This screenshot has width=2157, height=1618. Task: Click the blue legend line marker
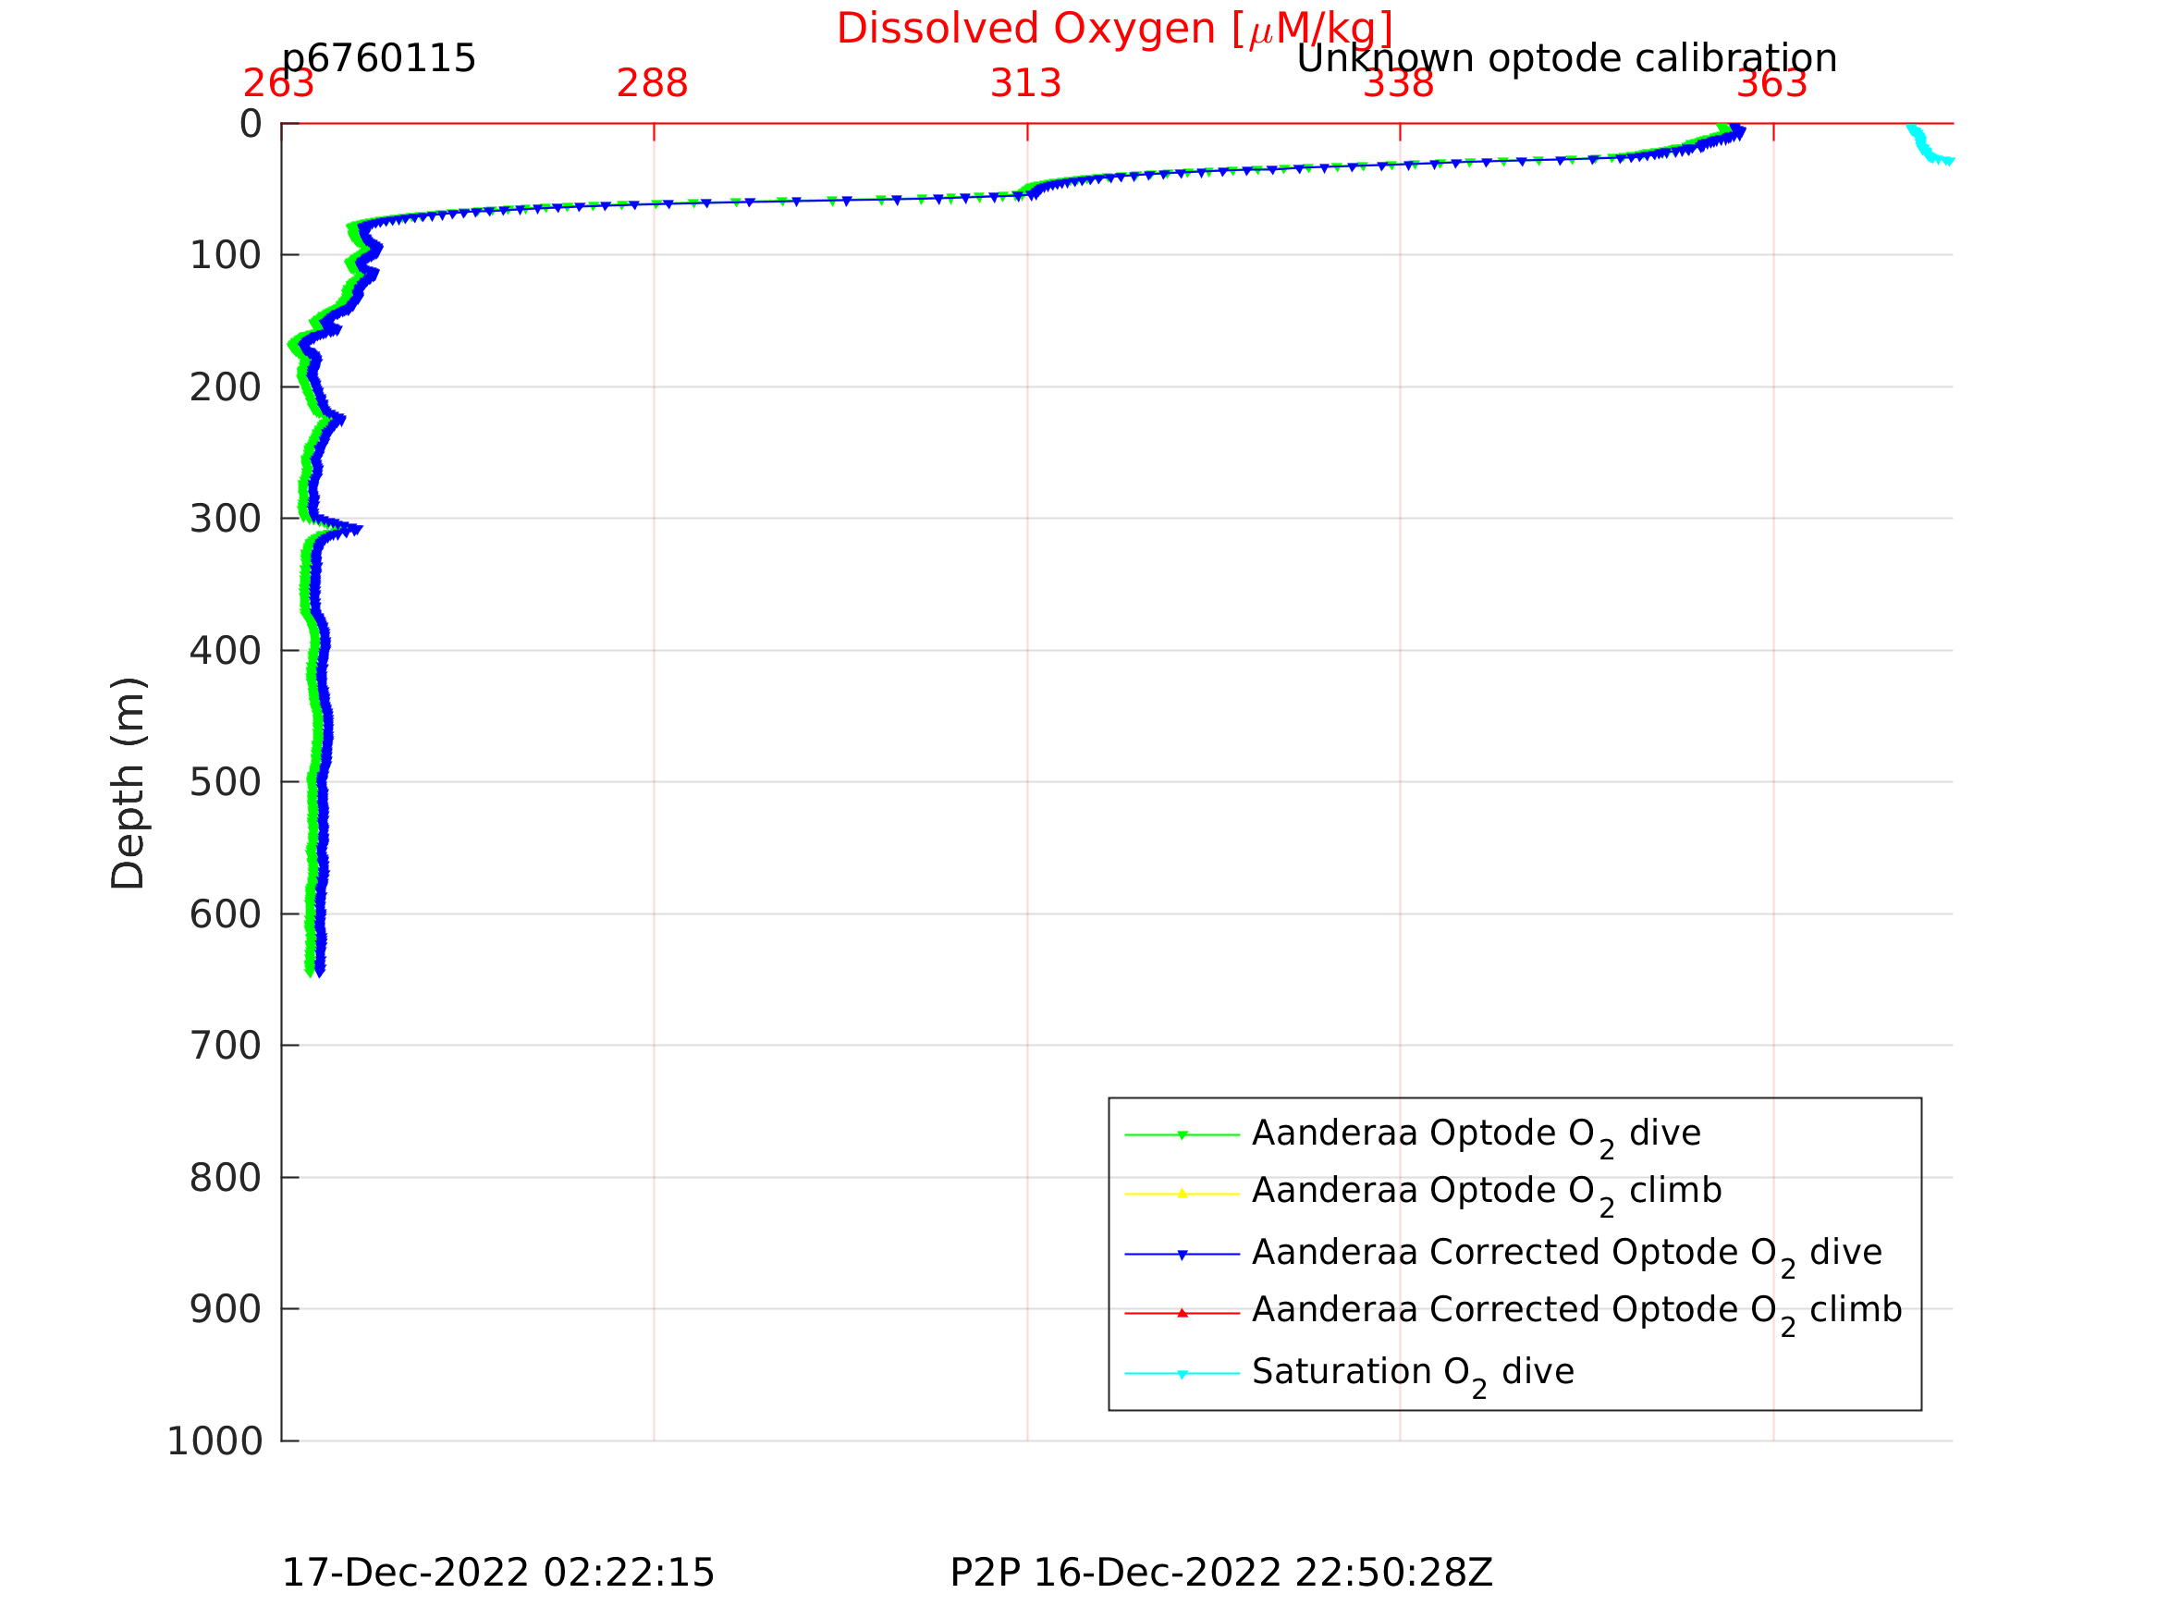[x=1182, y=1255]
